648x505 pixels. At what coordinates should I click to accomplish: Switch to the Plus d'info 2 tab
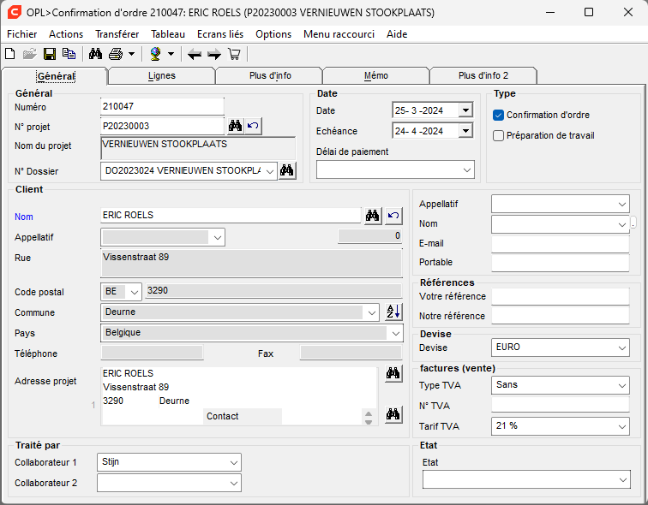[x=483, y=76]
